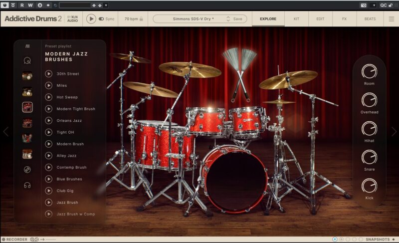Click the headphones icon in sidebar
The height and width of the screenshot is (243, 399).
click(27, 185)
